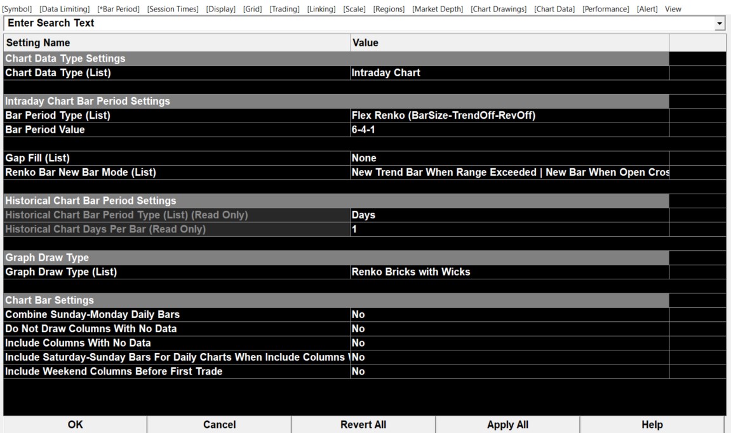Select Intraday Chart Bar Period Settings header
The image size is (731, 433).
point(336,101)
